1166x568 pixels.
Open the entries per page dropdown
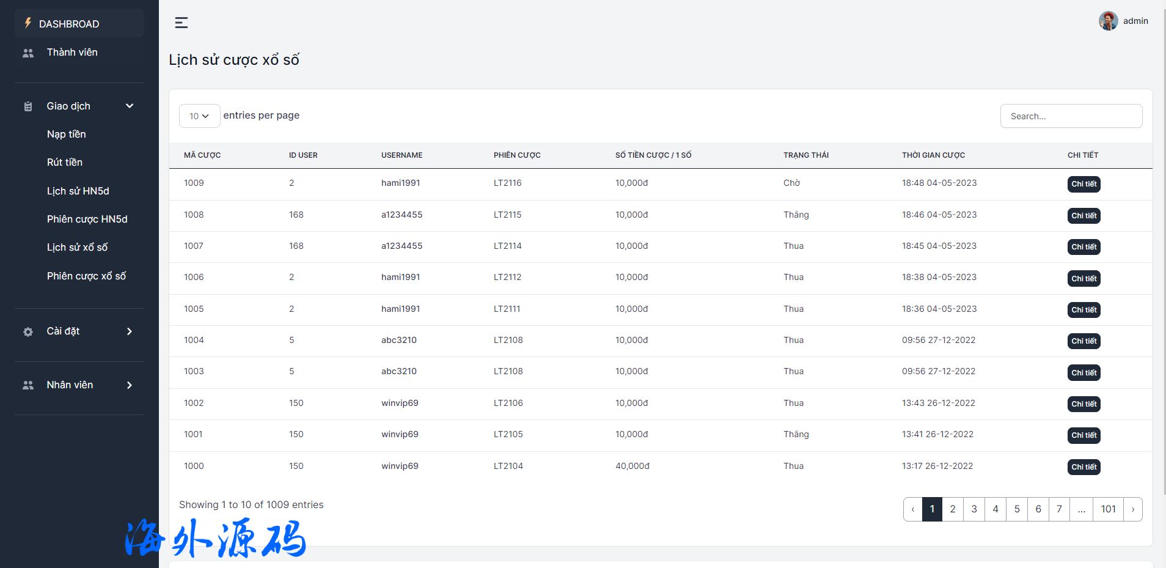click(199, 116)
